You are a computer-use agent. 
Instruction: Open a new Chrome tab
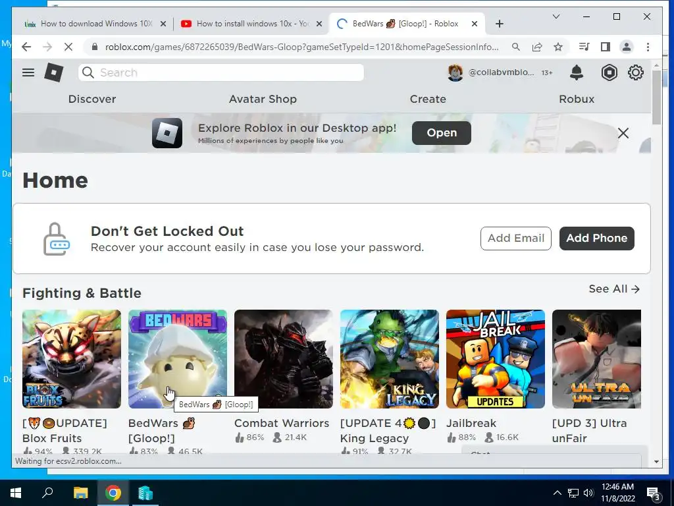[499, 24]
